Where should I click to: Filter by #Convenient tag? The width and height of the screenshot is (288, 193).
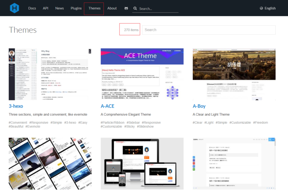coord(18,123)
